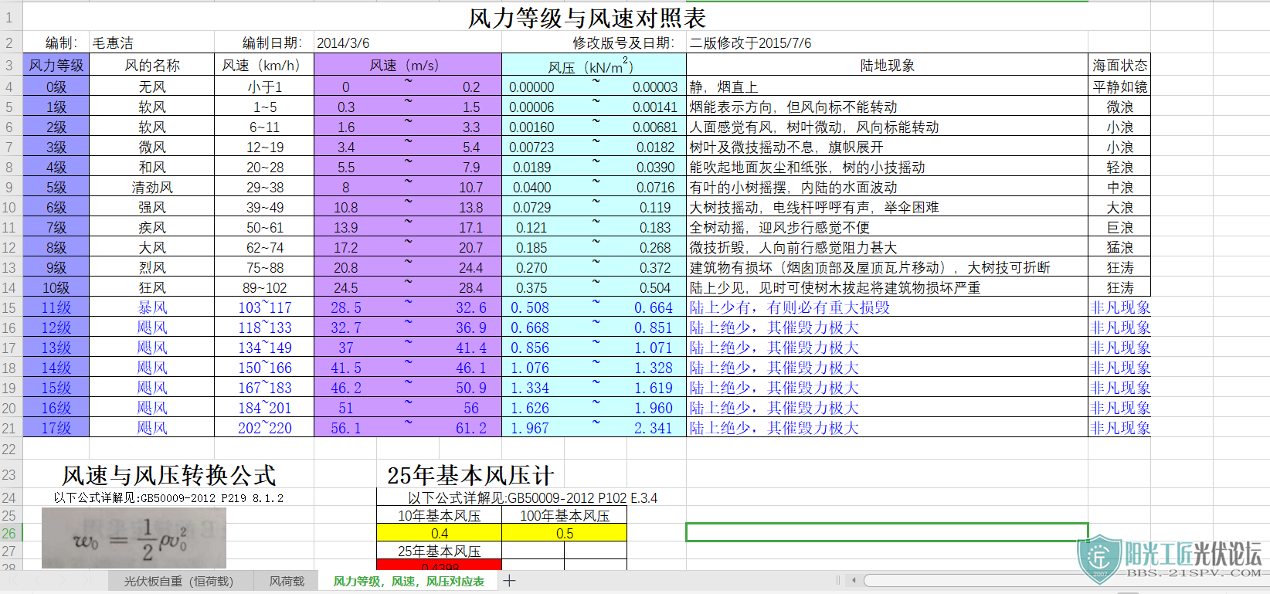Viewport: 1270px width, 594px height.
Task: Click the empty selected cell in row 26
Action: [887, 532]
